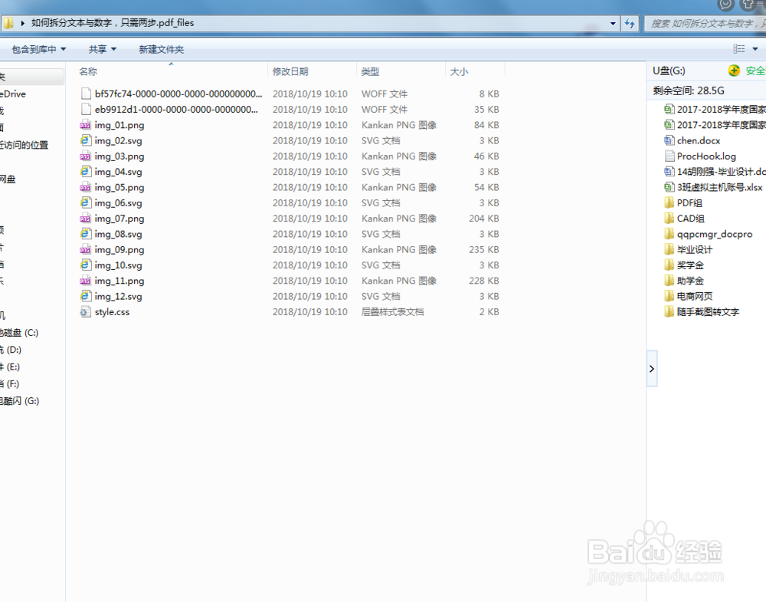Click the img_06.svg file icon
Viewport: 766px width, 602px height.
click(x=86, y=203)
